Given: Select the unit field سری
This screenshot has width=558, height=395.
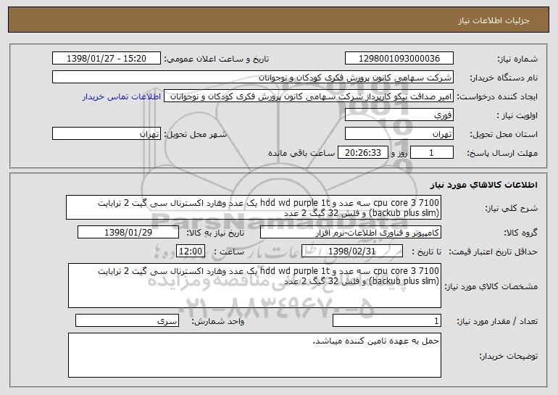Looking at the screenshot, I should [x=127, y=320].
